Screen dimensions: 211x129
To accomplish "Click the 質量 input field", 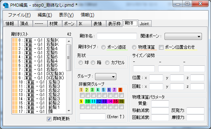I will (160, 103).
